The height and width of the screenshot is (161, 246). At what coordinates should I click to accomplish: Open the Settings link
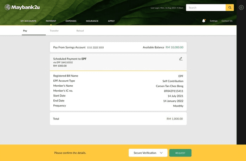214,21
